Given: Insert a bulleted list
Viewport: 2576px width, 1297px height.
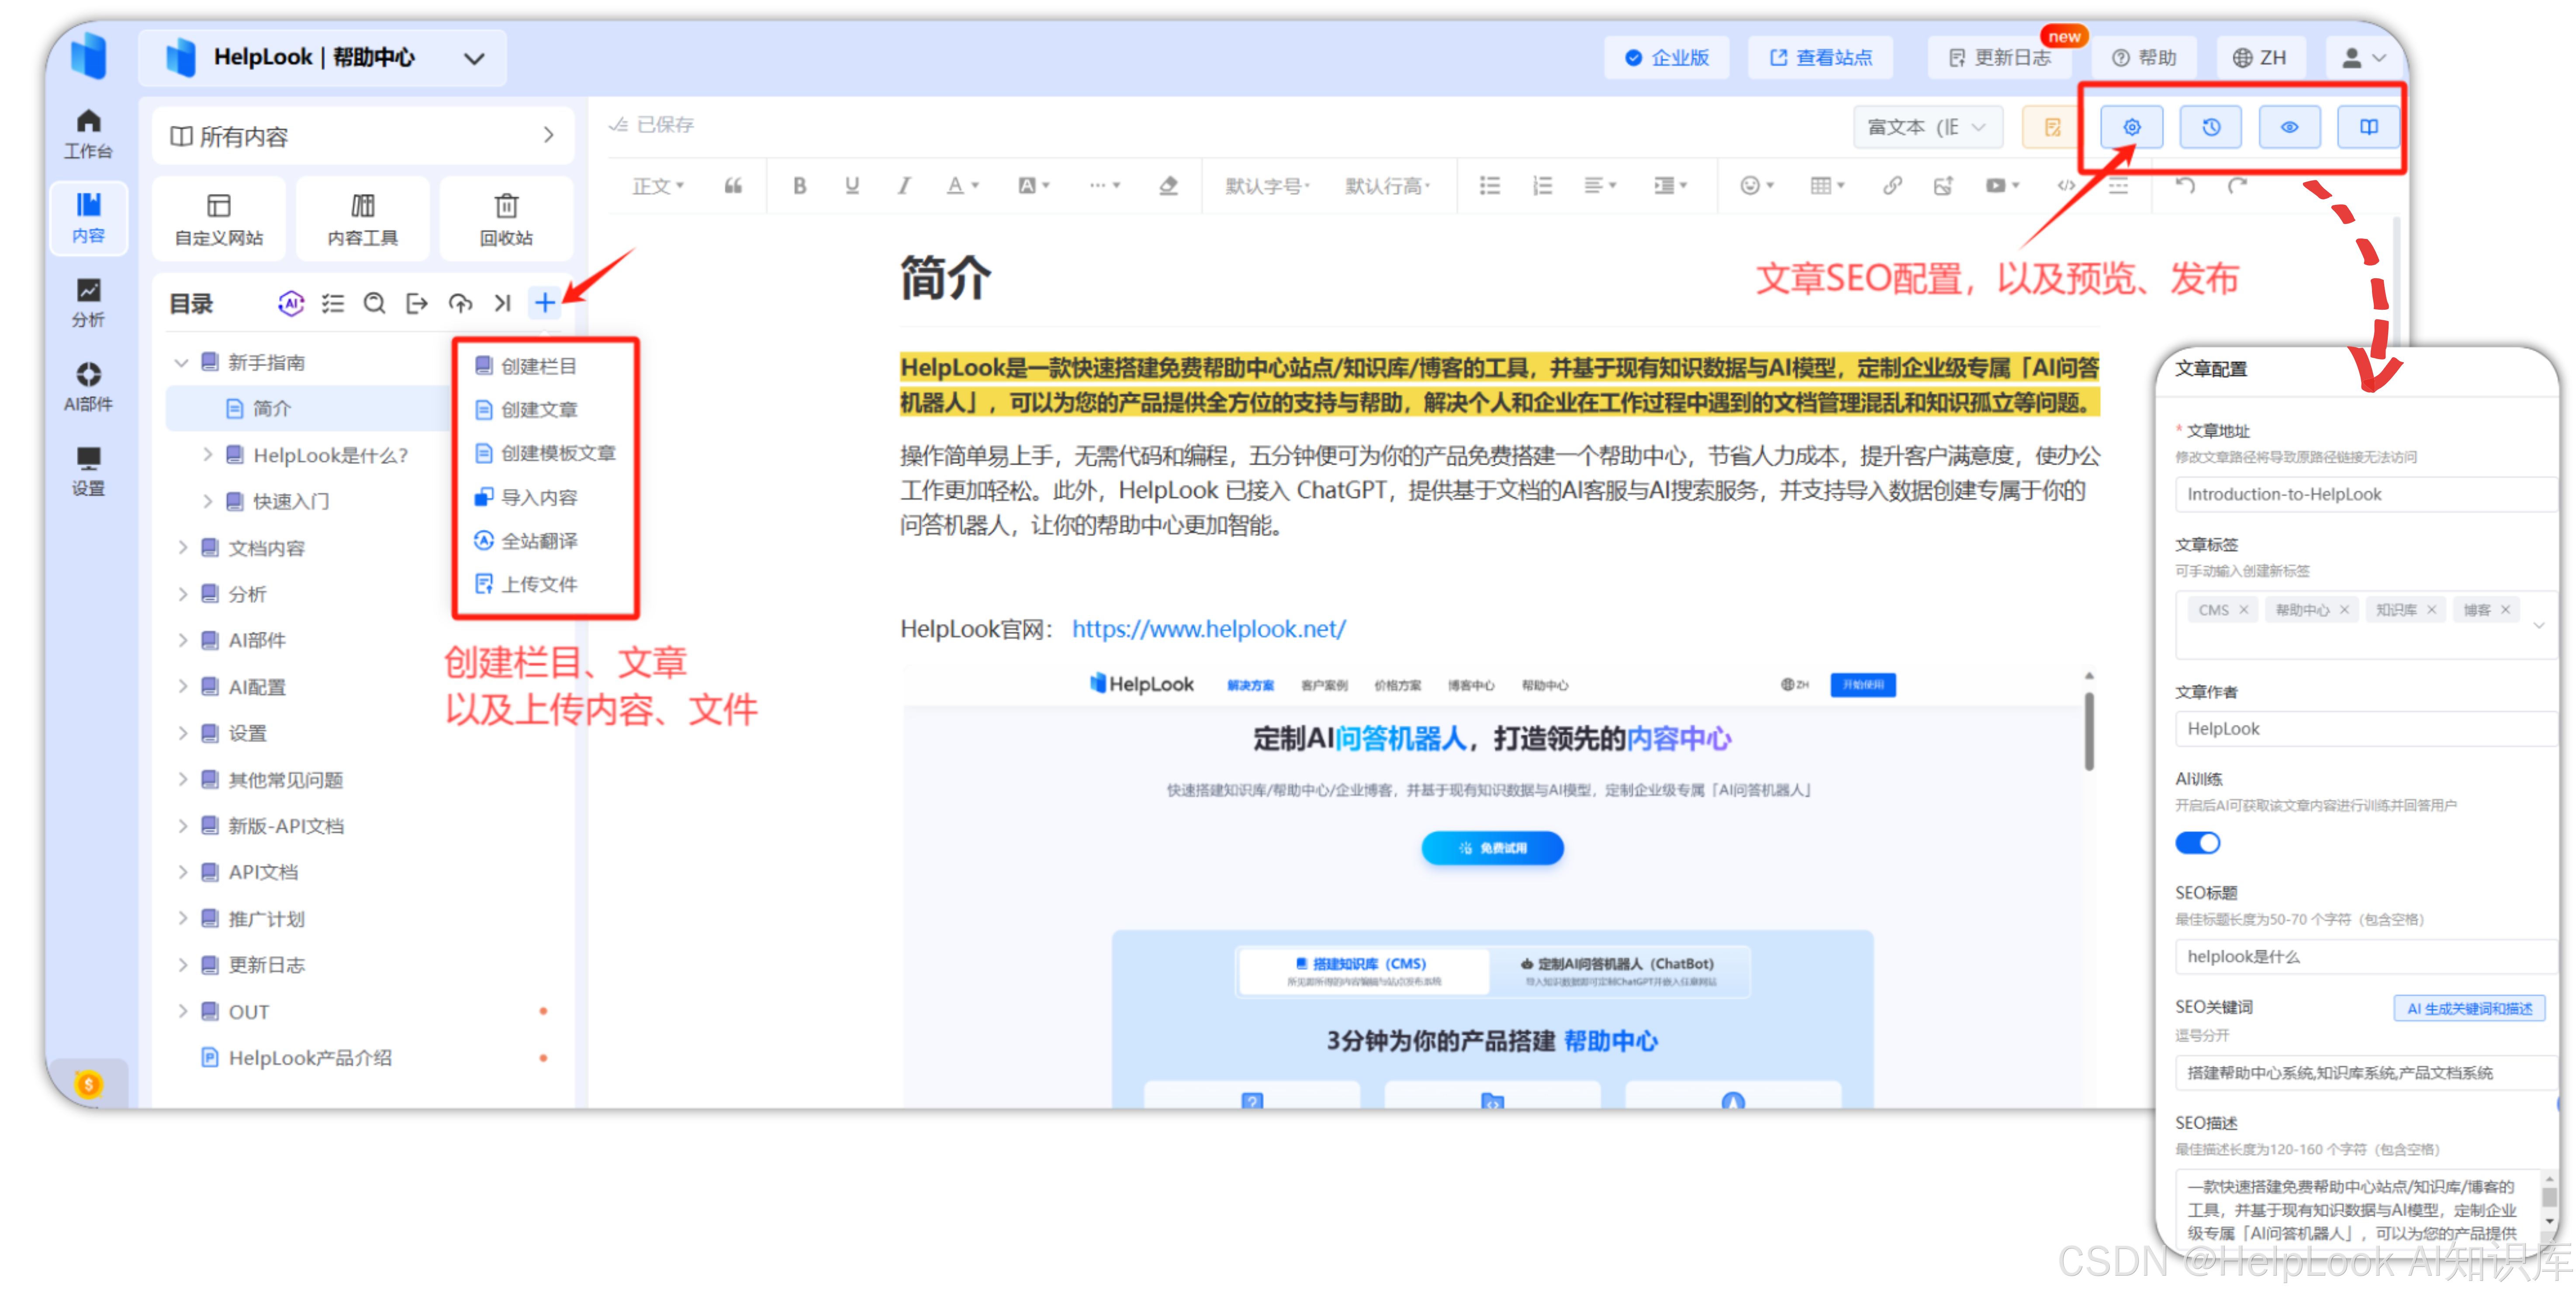Looking at the screenshot, I should pos(1490,186).
